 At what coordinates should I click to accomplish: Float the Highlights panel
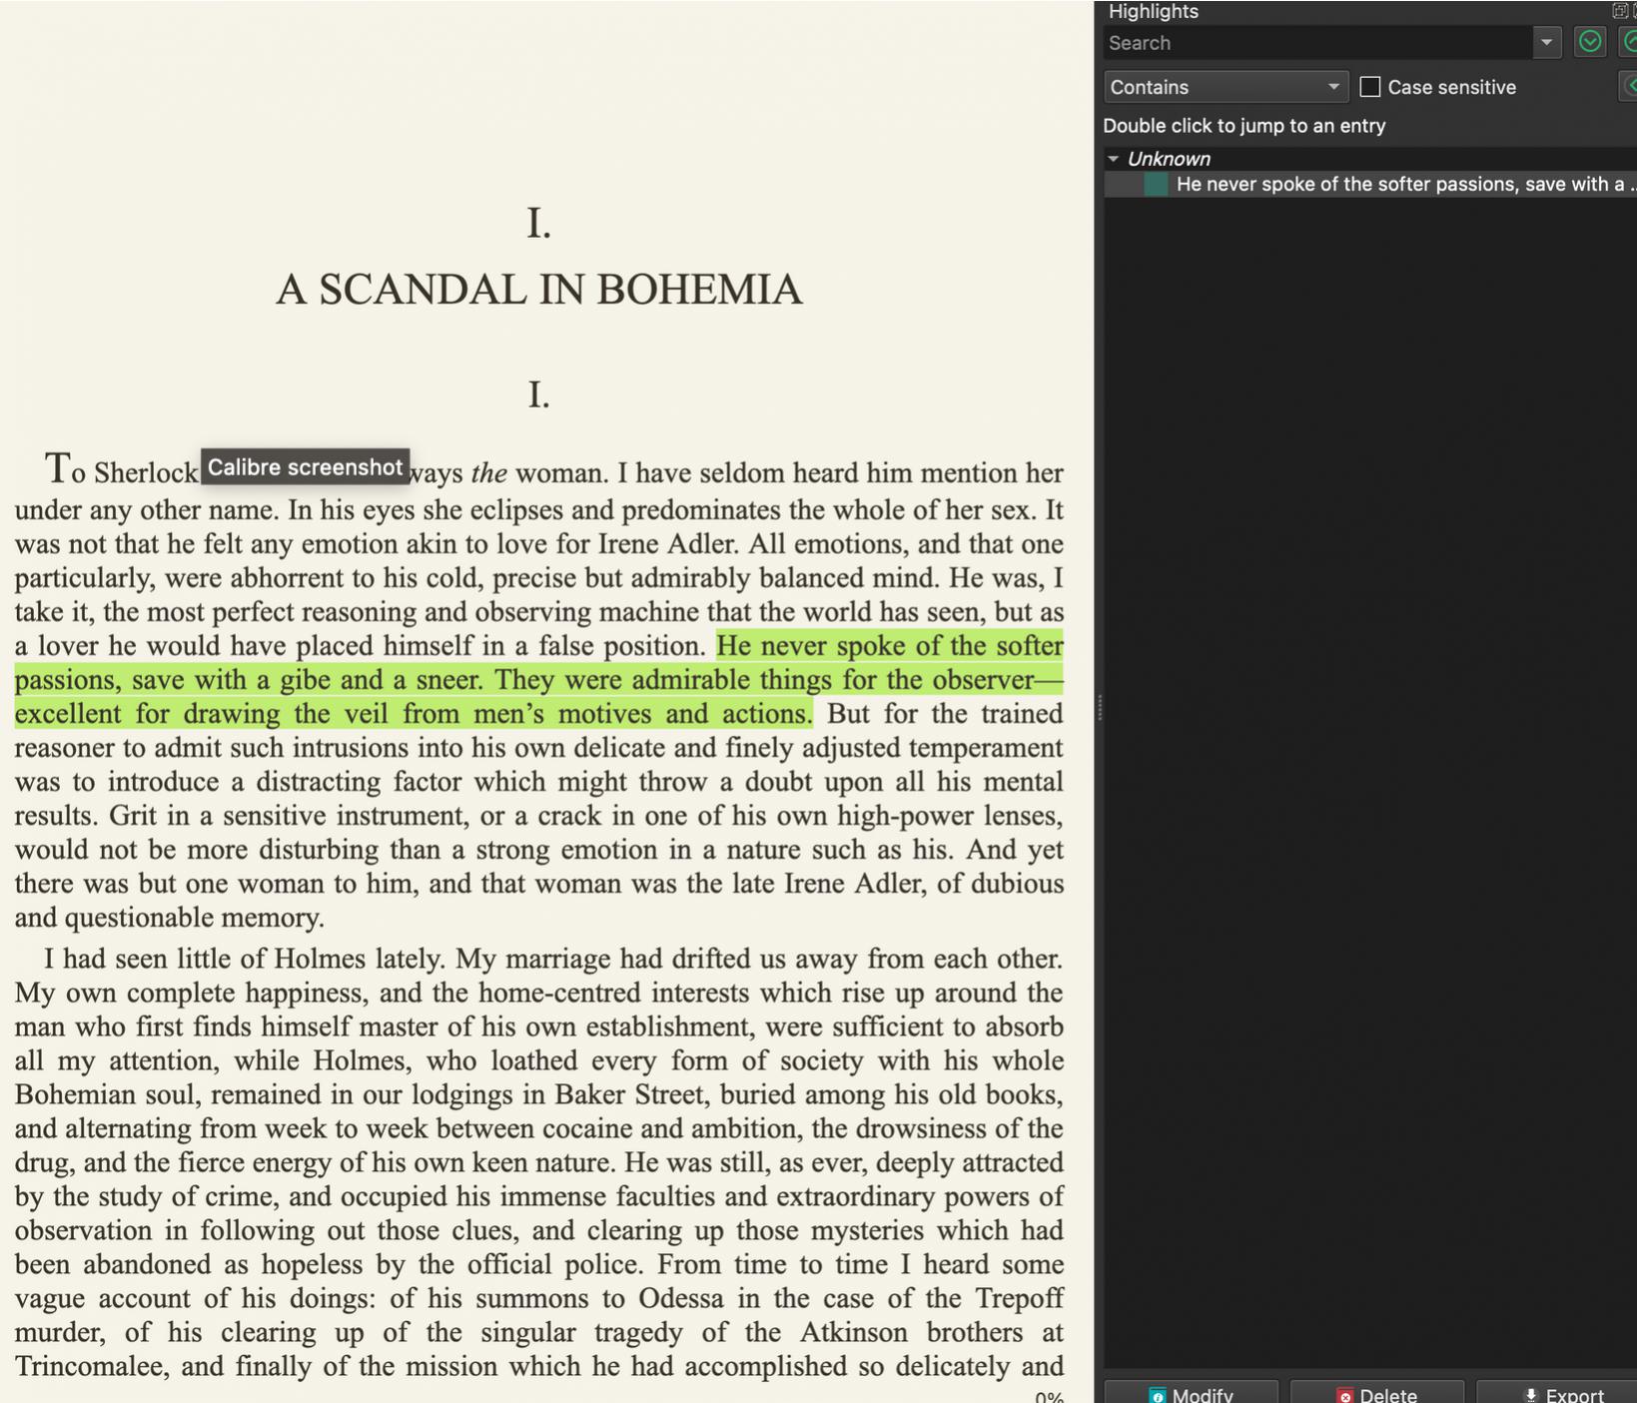click(x=1620, y=11)
